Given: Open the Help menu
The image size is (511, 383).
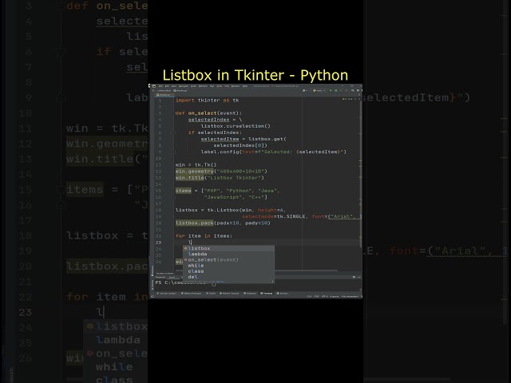Looking at the screenshot, I should (245, 86).
